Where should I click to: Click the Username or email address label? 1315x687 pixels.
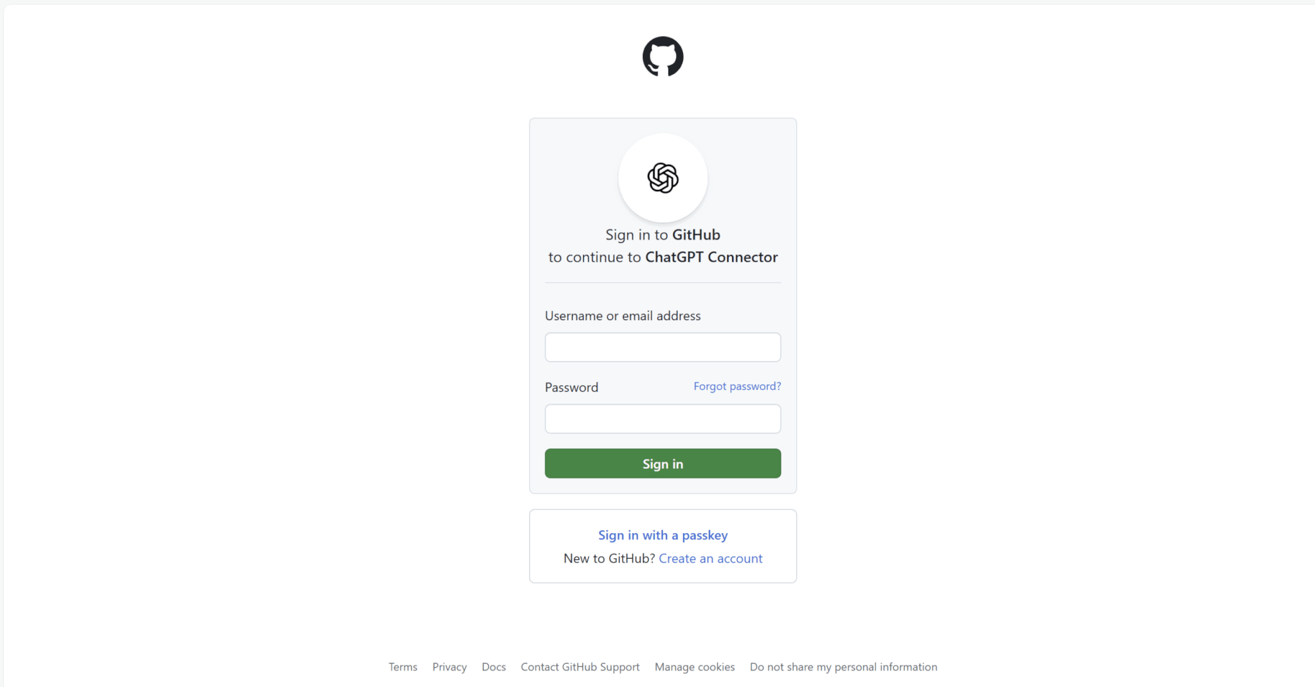tap(623, 316)
